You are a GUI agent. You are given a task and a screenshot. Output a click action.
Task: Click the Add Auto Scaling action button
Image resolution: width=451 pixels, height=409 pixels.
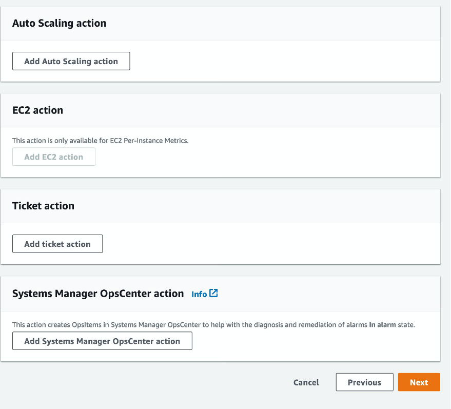pyautogui.click(x=71, y=61)
